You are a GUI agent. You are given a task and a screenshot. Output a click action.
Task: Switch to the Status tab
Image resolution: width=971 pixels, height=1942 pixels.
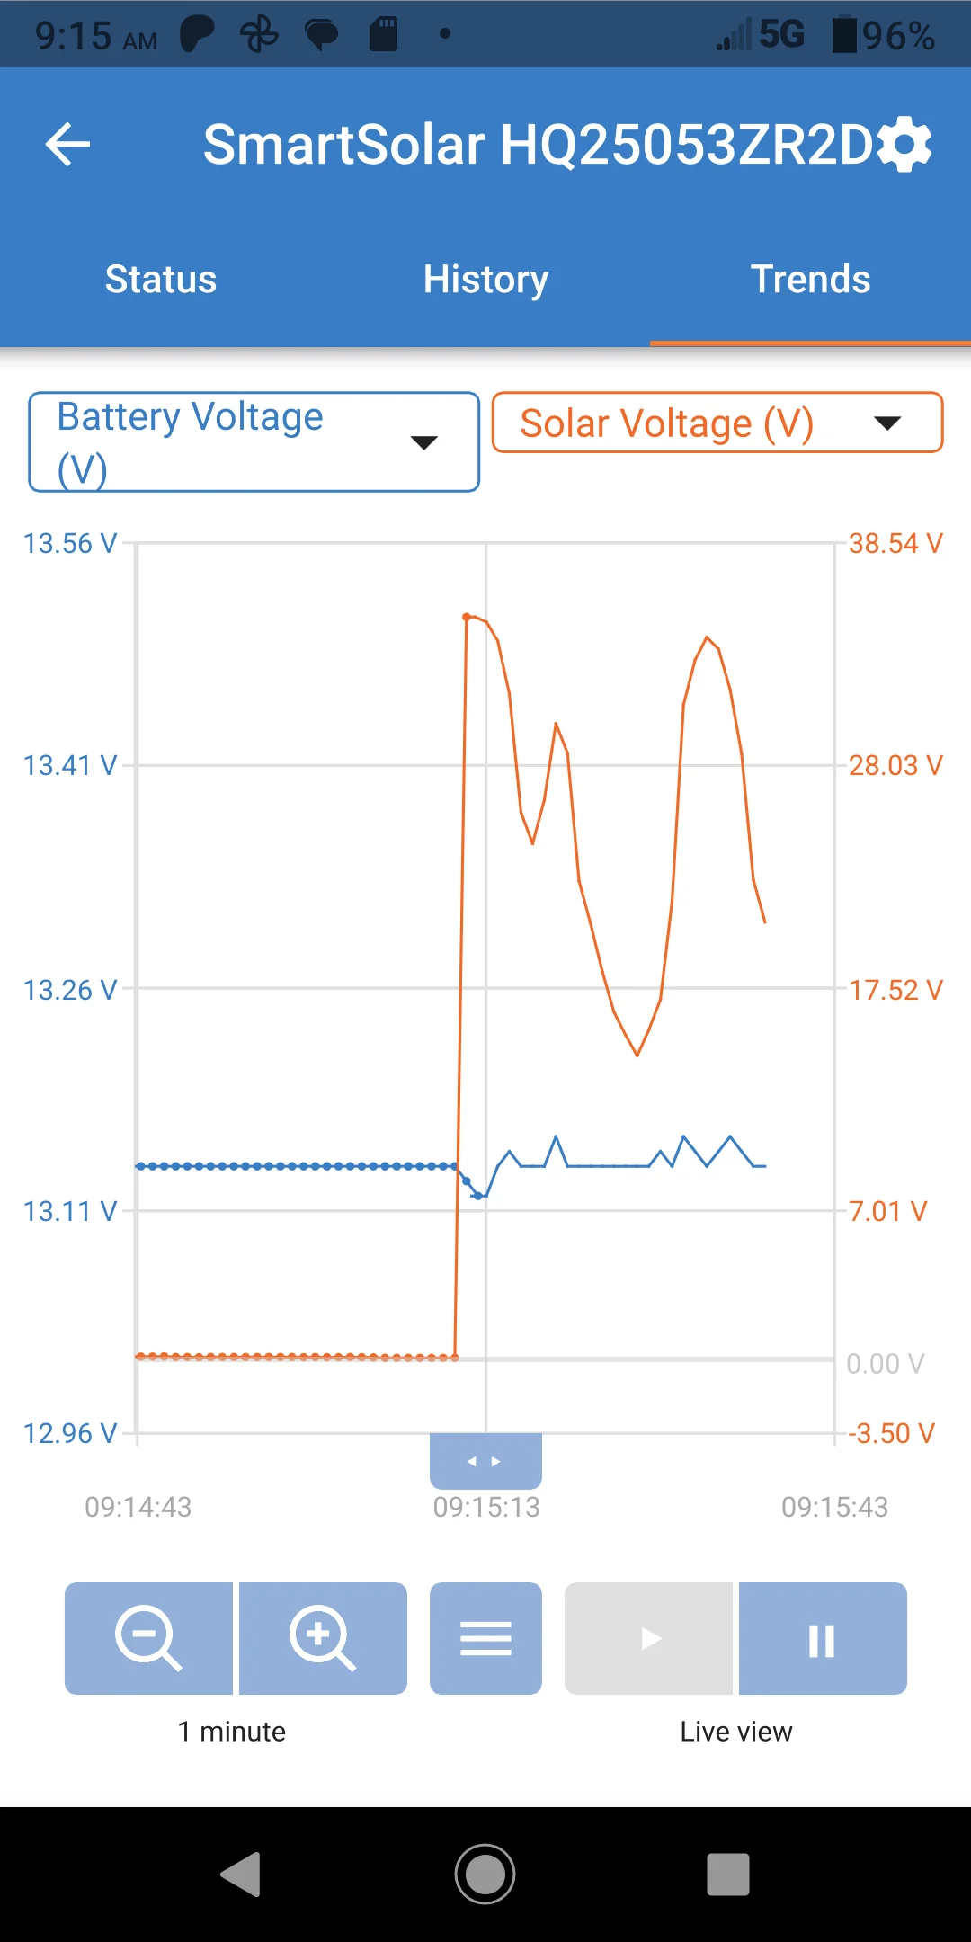pyautogui.click(x=161, y=279)
